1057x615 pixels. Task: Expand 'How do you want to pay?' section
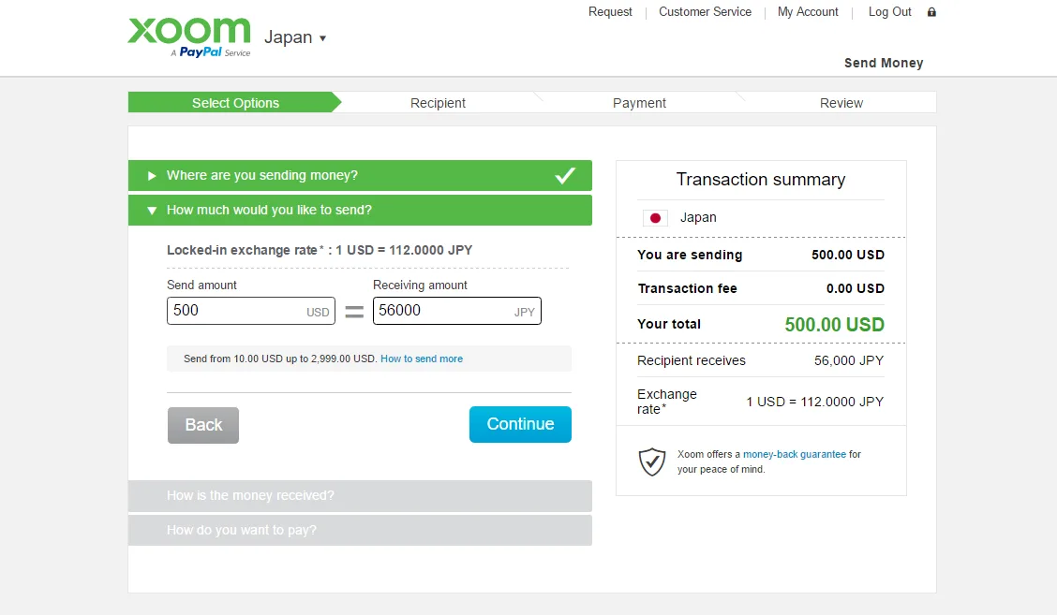point(242,531)
